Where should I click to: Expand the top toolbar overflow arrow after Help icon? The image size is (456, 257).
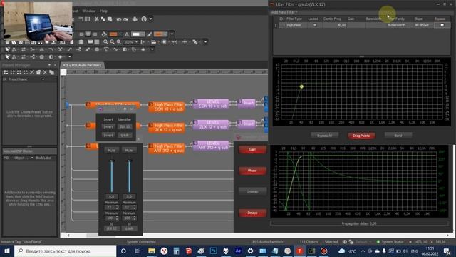pyautogui.click(x=150, y=19)
